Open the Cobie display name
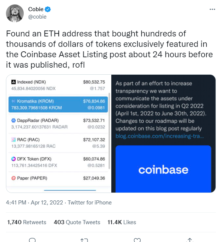 point(36,9)
